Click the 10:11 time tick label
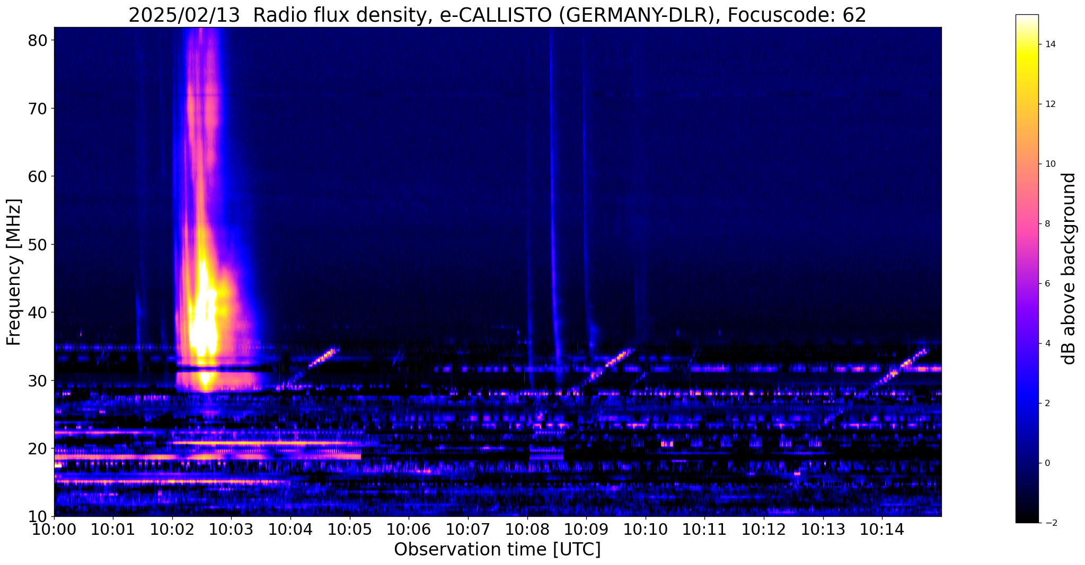 pyautogui.click(x=705, y=530)
